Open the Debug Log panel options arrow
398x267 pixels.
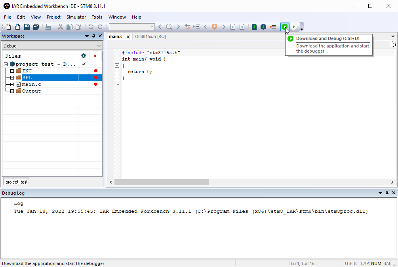[380, 193]
